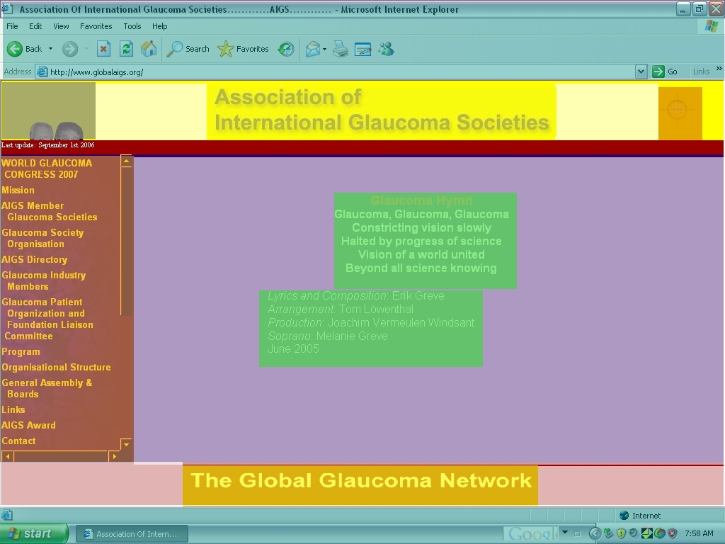Screen dimensions: 725x544
Task: Open the History panel icon
Action: pyautogui.click(x=286, y=49)
